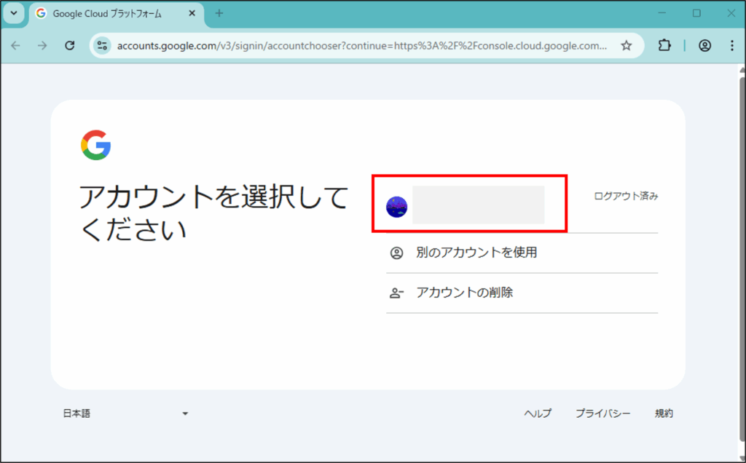Screen dimensions: 746x463
Task: Click the person icon beside 別のアカウントを使用
Action: (396, 253)
